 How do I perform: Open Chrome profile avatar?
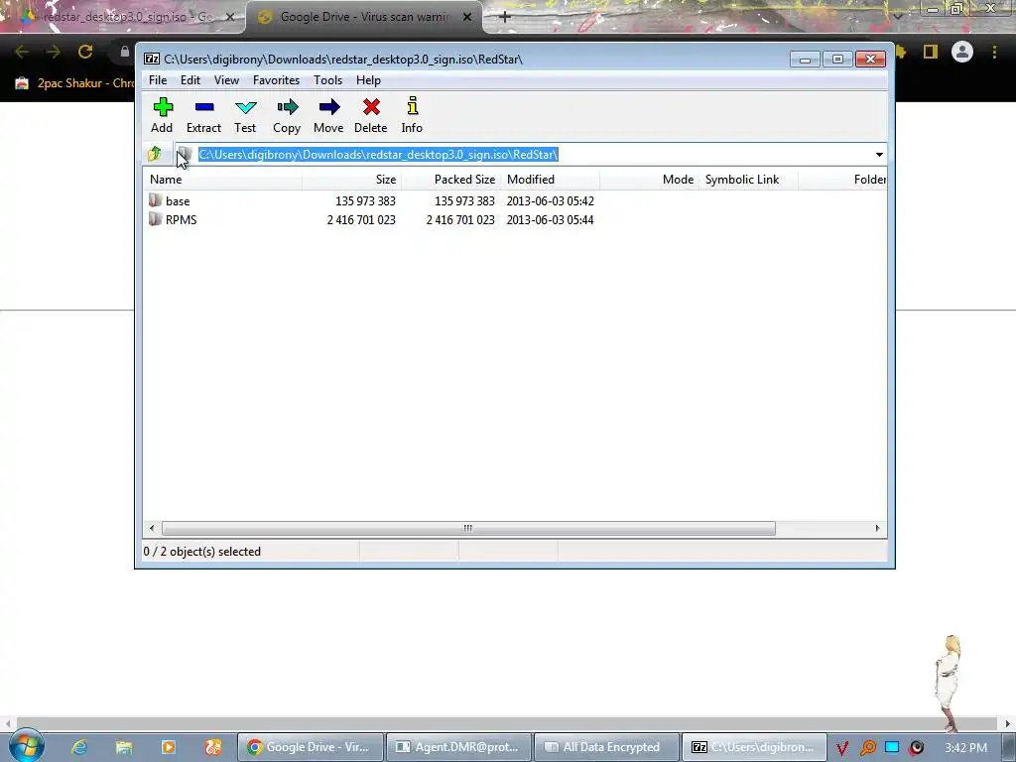pos(962,52)
